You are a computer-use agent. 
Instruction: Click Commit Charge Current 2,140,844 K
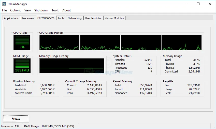(95, 85)
